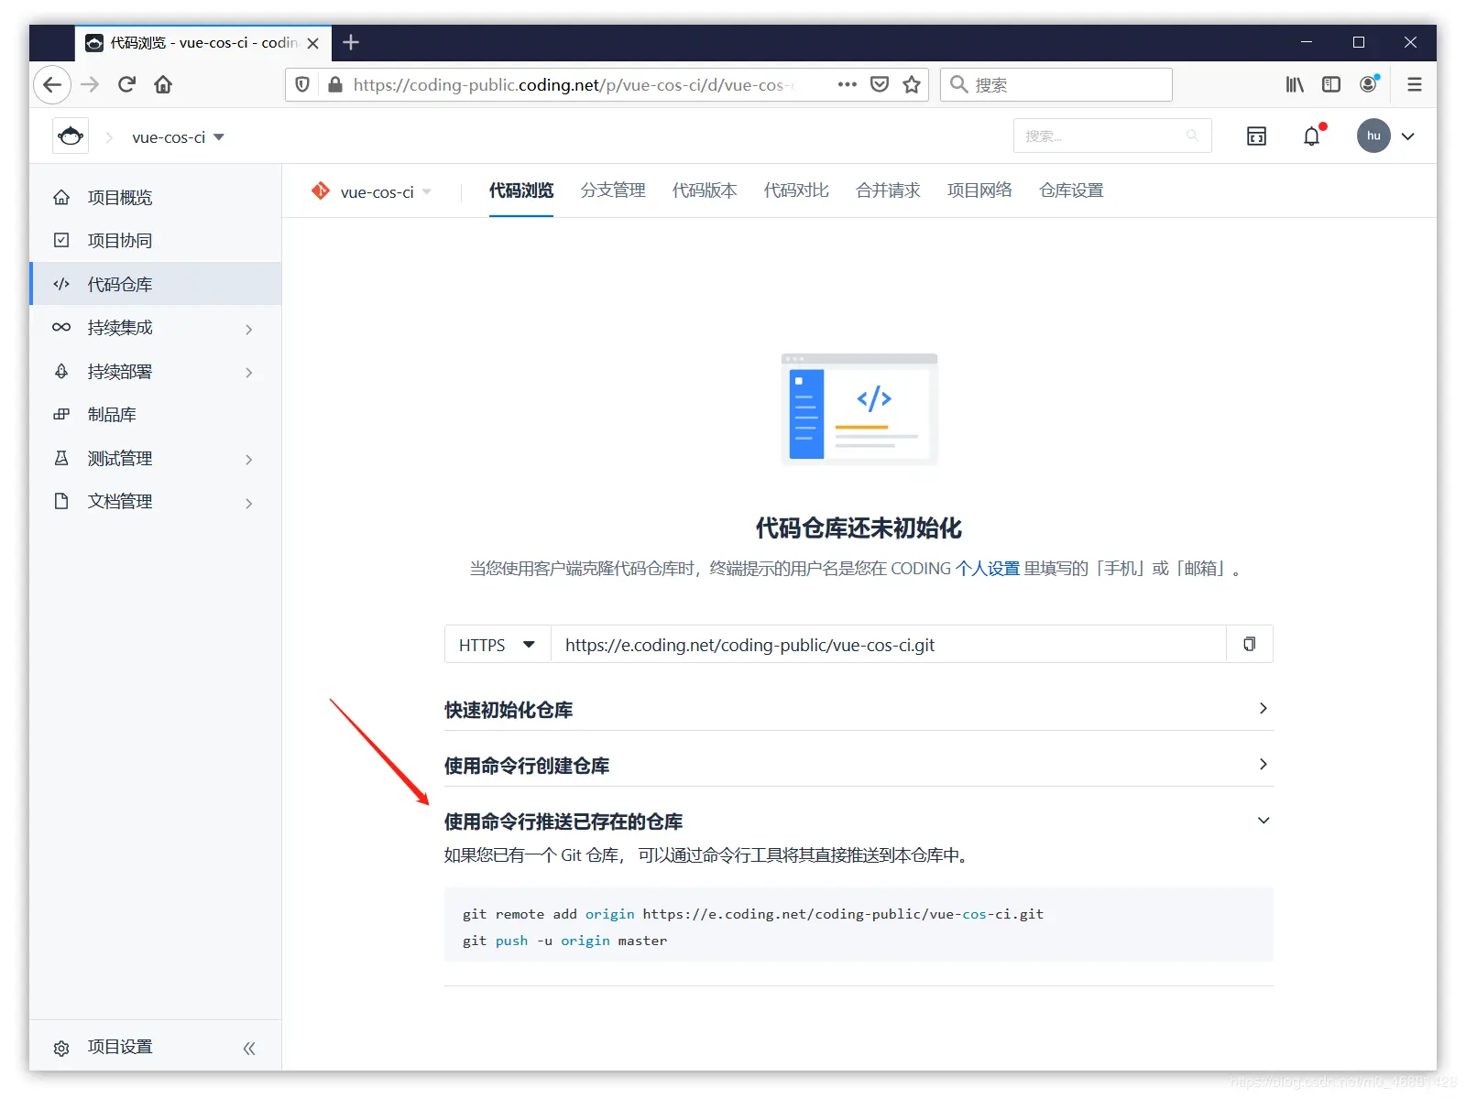
Task: Expand the user menu arrow beside the avatar
Action: coord(1408,136)
